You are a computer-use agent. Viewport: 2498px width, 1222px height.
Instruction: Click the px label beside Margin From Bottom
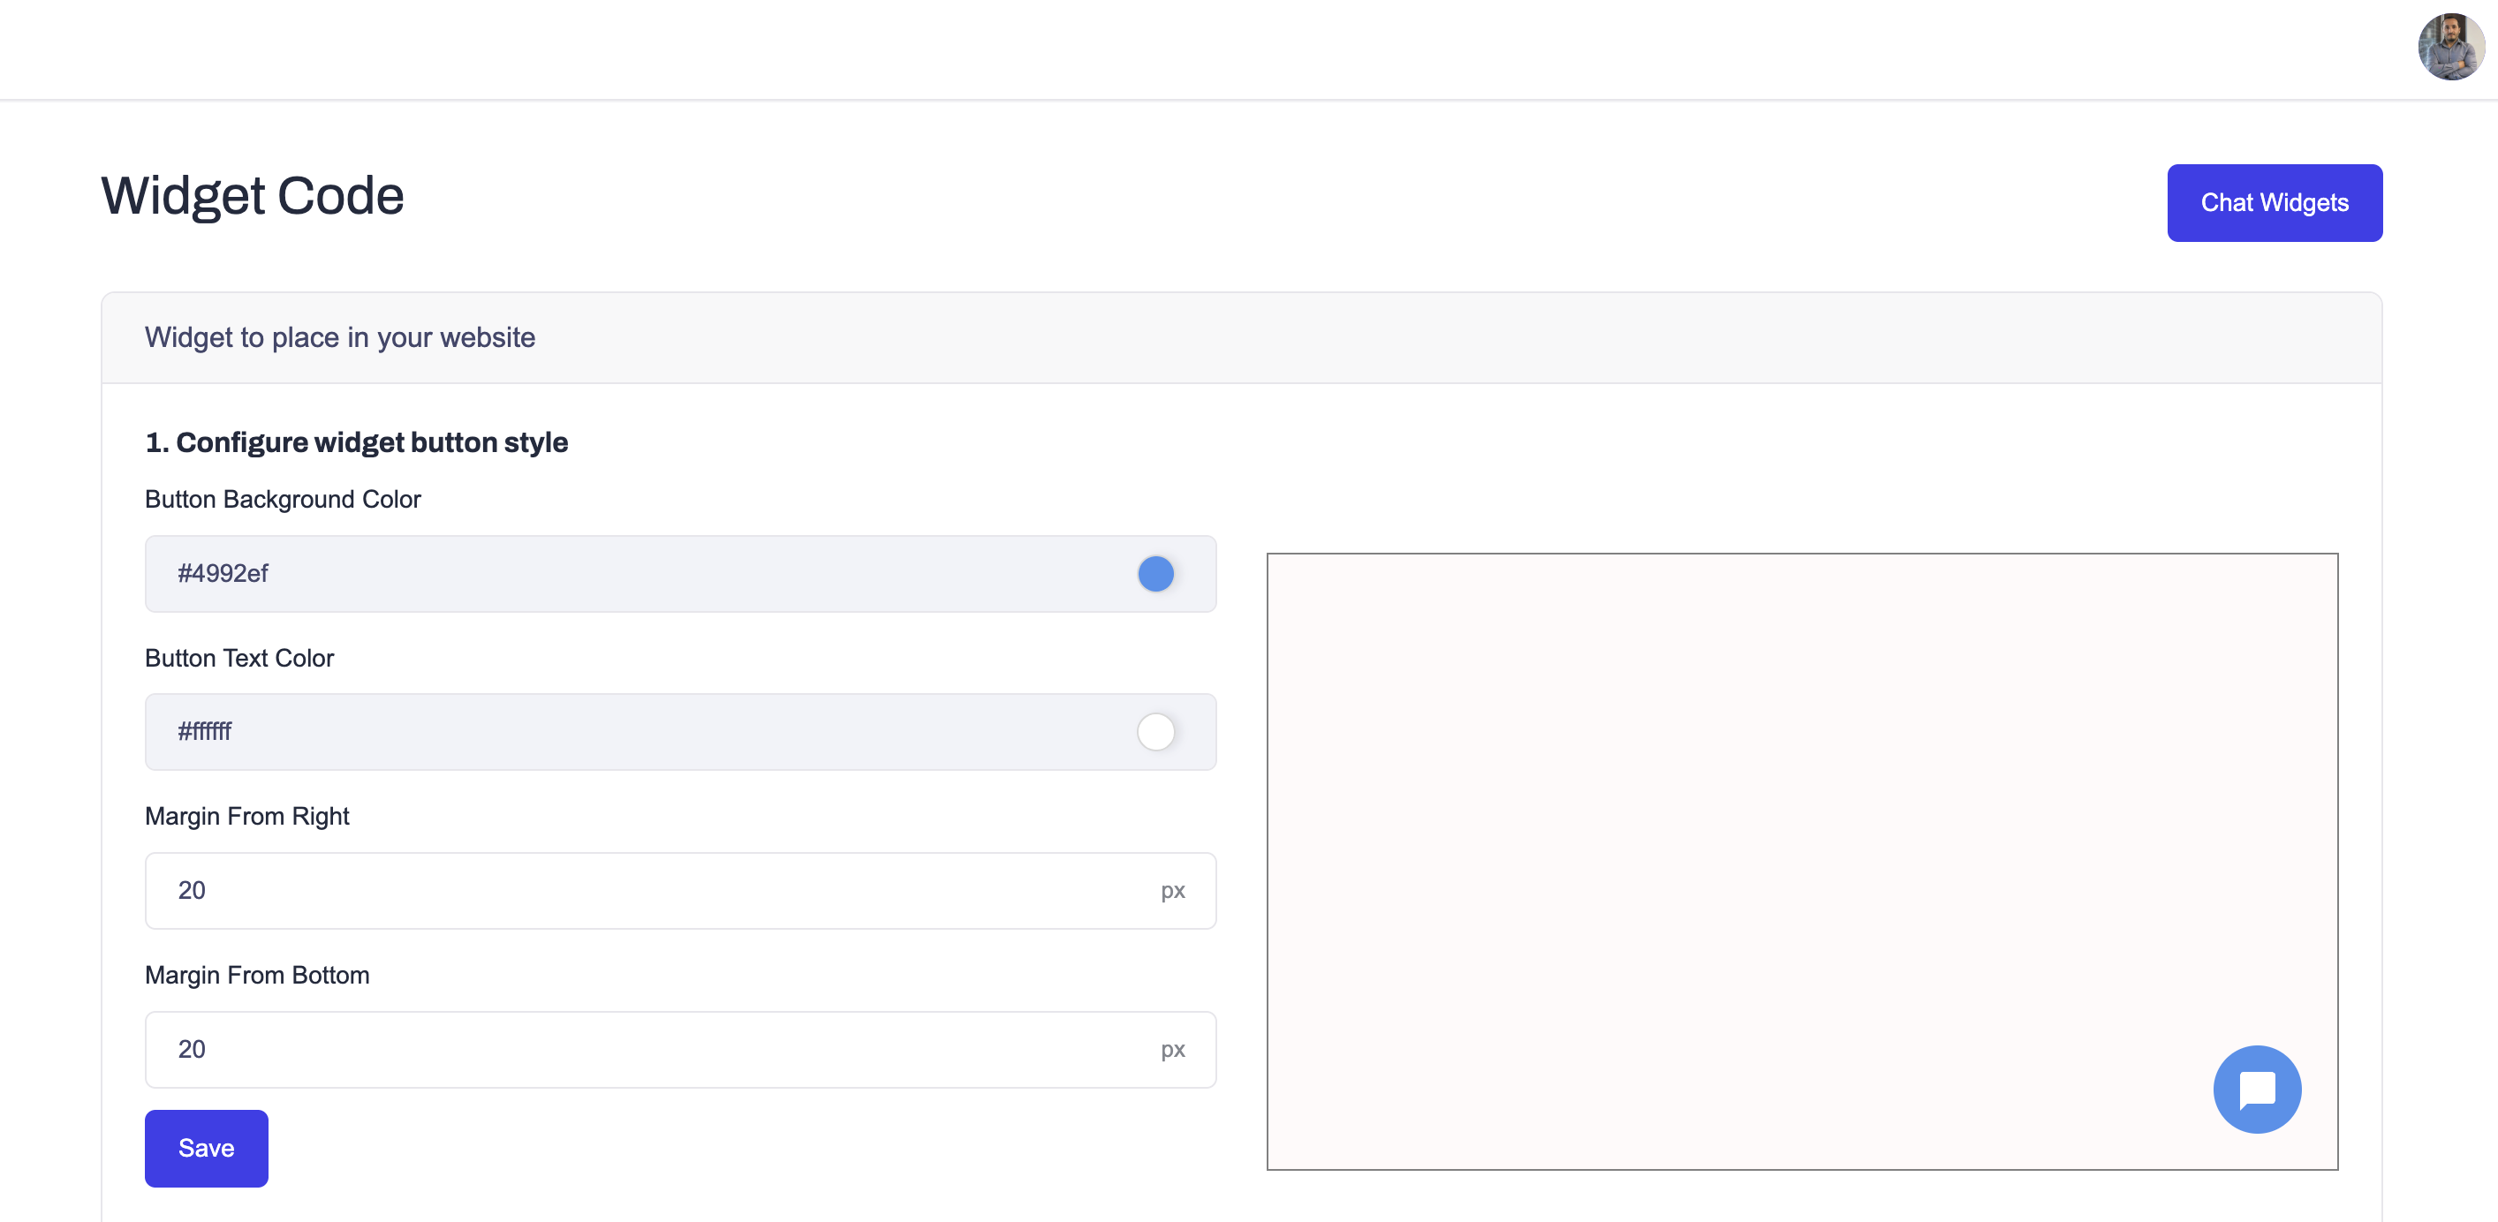tap(1173, 1049)
